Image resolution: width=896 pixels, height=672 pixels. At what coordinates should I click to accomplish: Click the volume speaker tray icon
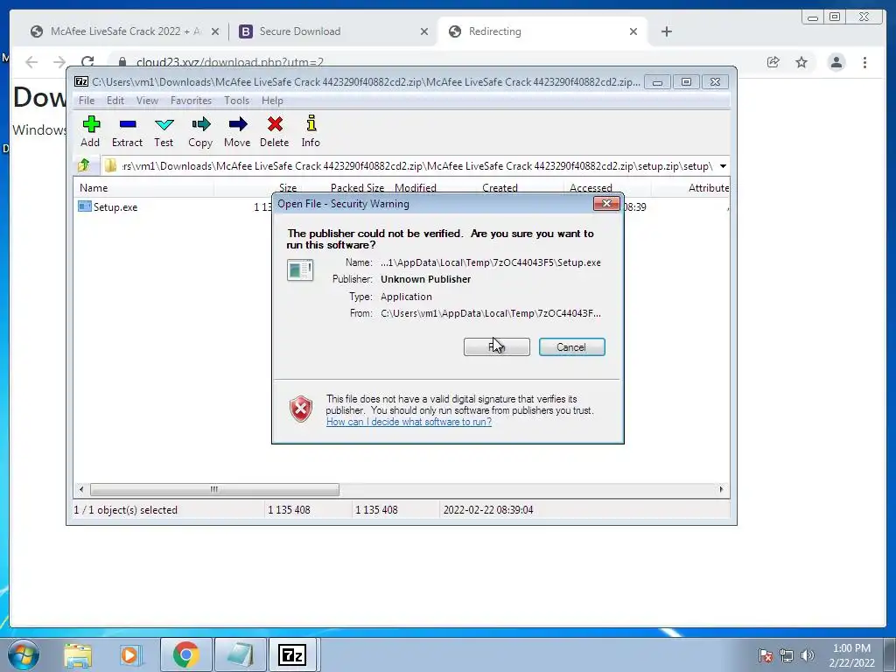tap(808, 655)
